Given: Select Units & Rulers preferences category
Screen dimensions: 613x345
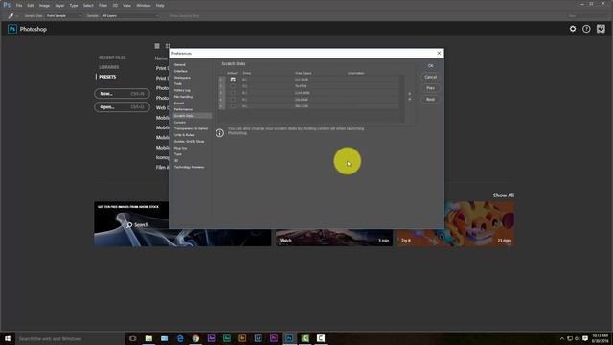Looking at the screenshot, I should pos(184,135).
